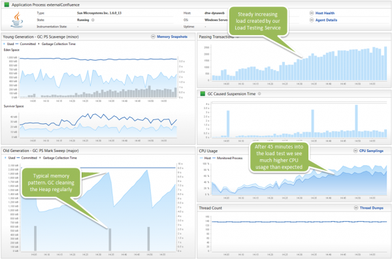
Task: Open the CPU Samplings link
Action: pos(371,151)
